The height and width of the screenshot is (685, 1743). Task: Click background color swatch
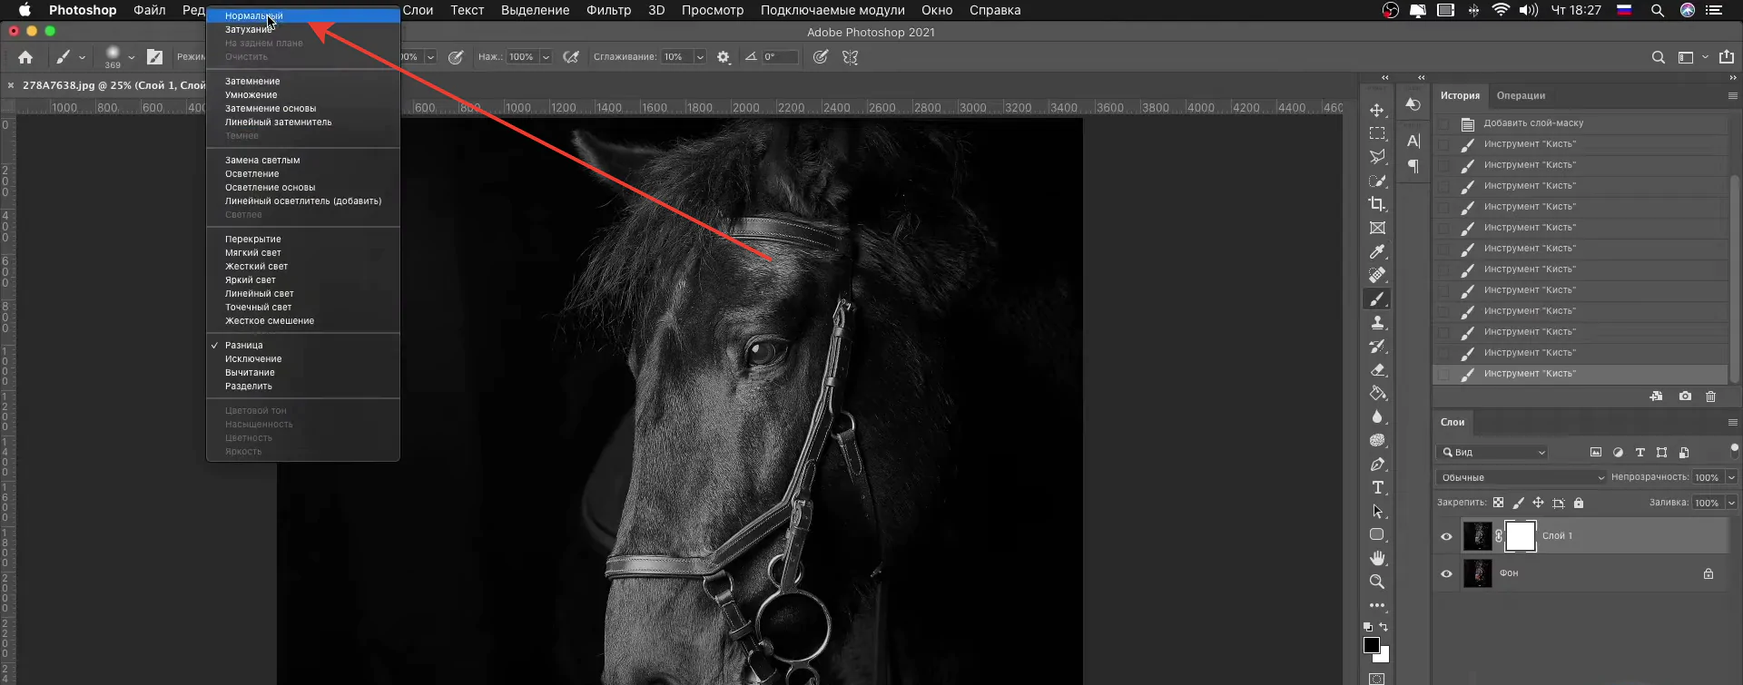pos(1383,656)
